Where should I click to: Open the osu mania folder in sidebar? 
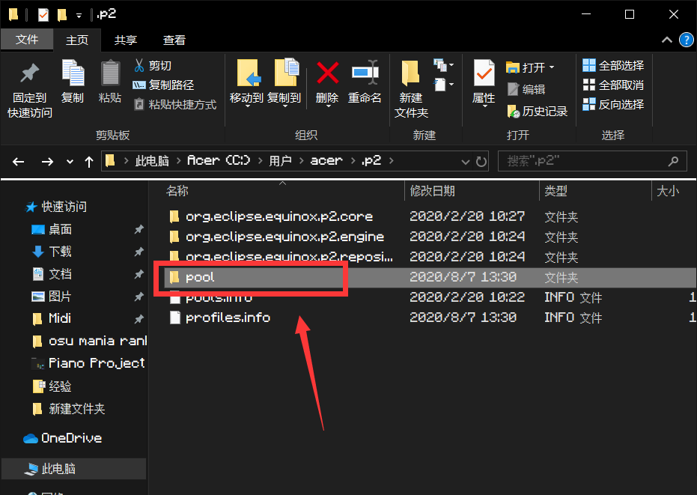[x=97, y=341]
